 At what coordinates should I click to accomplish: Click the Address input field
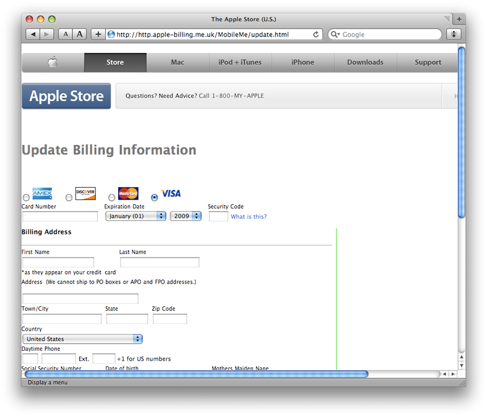(80, 298)
